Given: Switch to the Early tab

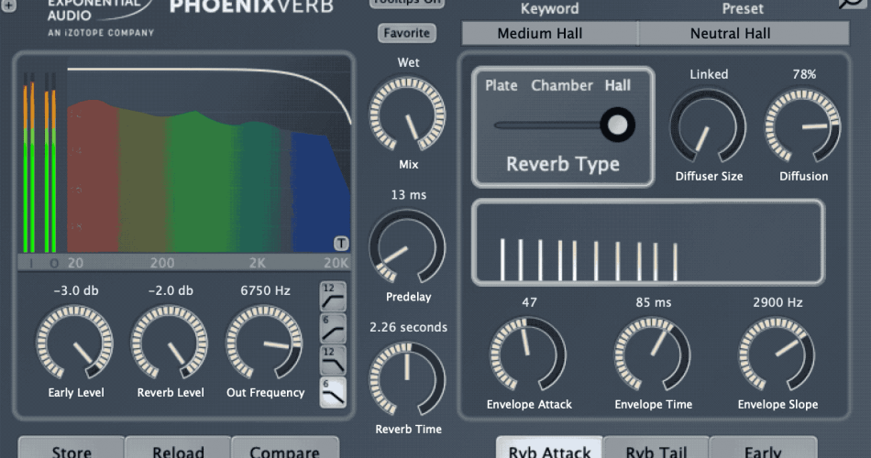Looking at the screenshot, I should (763, 447).
